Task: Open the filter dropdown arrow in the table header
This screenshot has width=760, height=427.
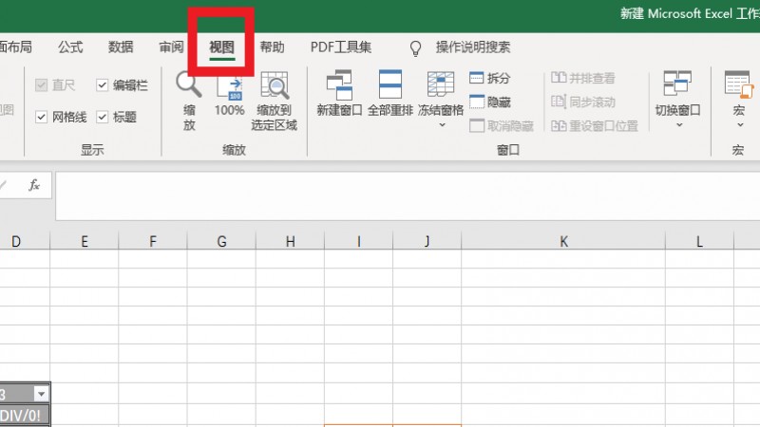Action: pyautogui.click(x=40, y=393)
